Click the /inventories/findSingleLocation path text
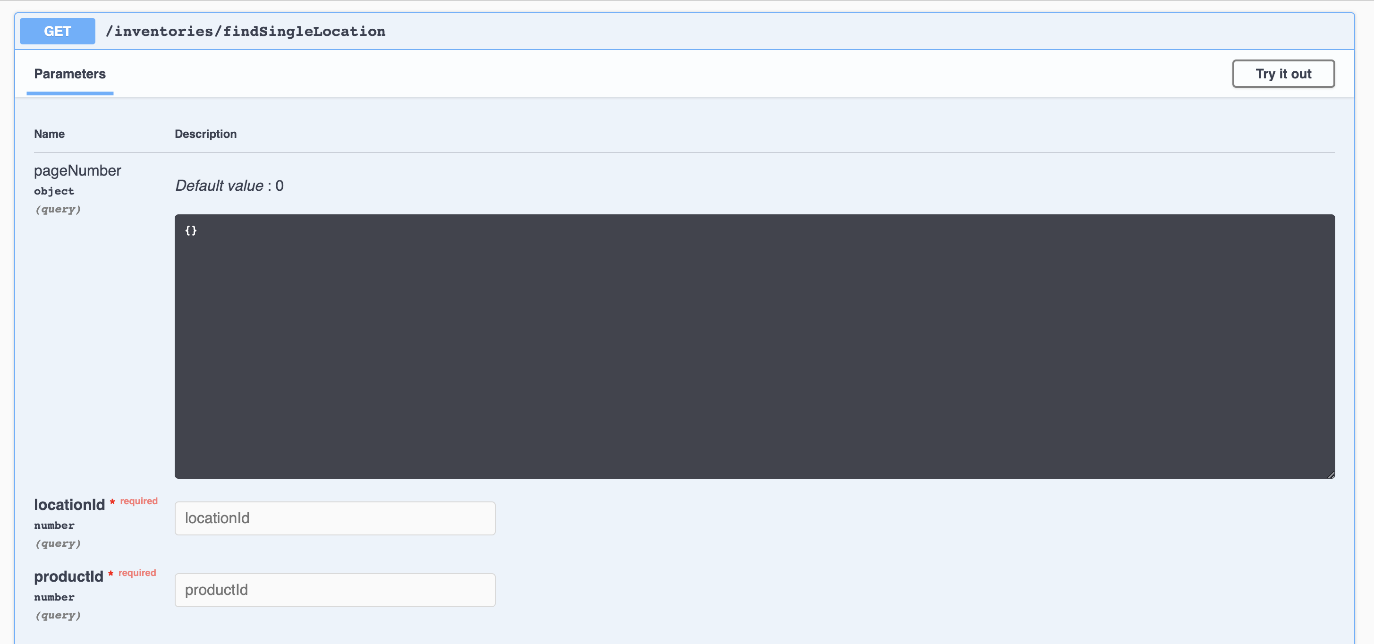Image resolution: width=1374 pixels, height=644 pixels. click(x=246, y=32)
